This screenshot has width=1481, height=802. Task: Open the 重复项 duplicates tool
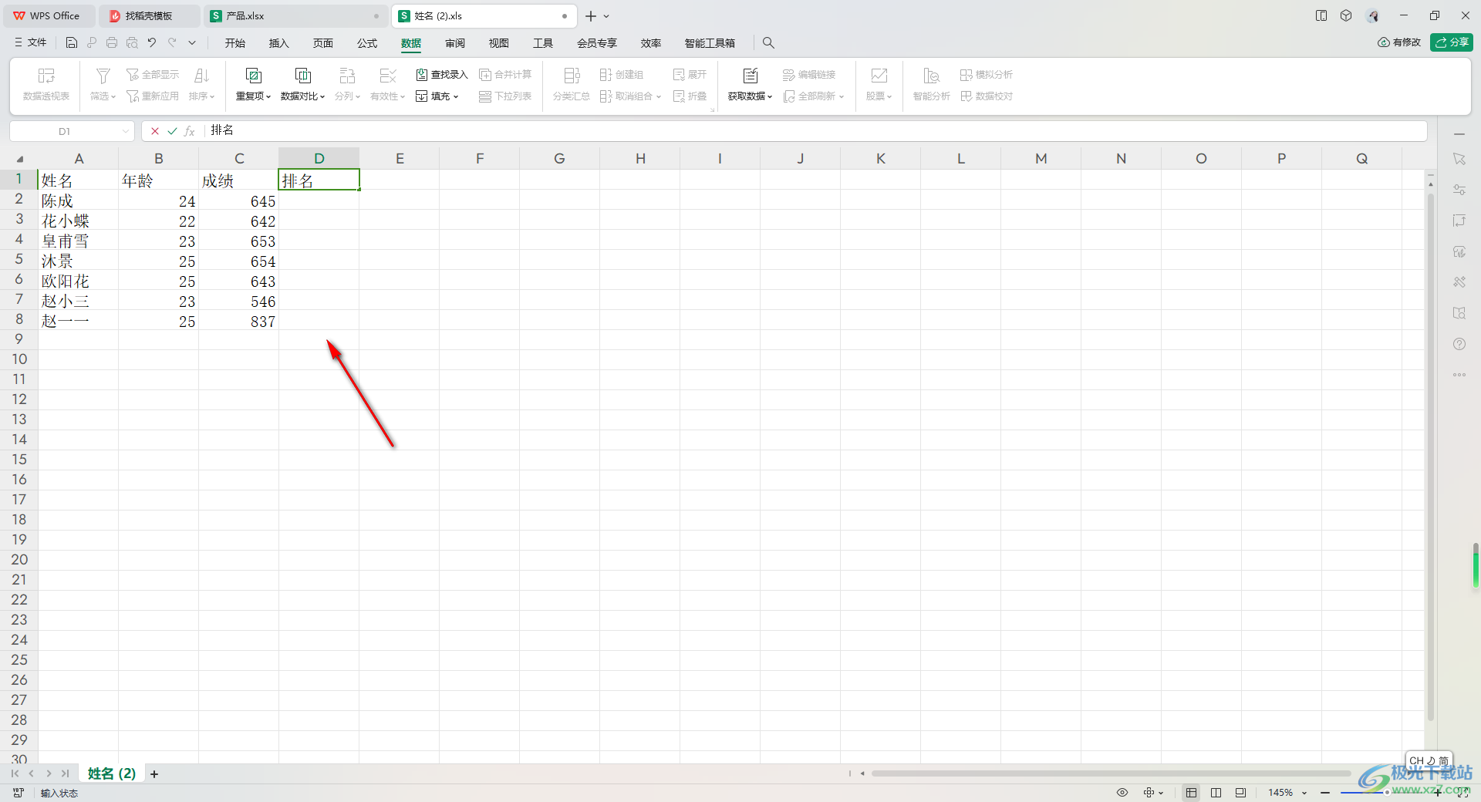(x=253, y=85)
